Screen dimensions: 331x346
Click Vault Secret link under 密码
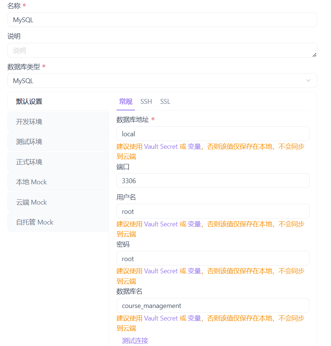161,271
